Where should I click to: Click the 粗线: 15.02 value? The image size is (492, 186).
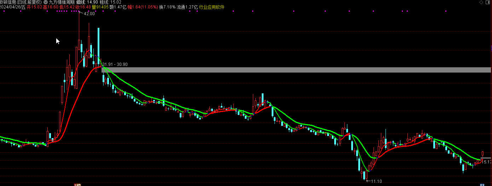pos(110,2)
